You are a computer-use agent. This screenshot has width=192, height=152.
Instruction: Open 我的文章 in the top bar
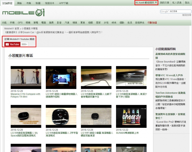(165, 3)
